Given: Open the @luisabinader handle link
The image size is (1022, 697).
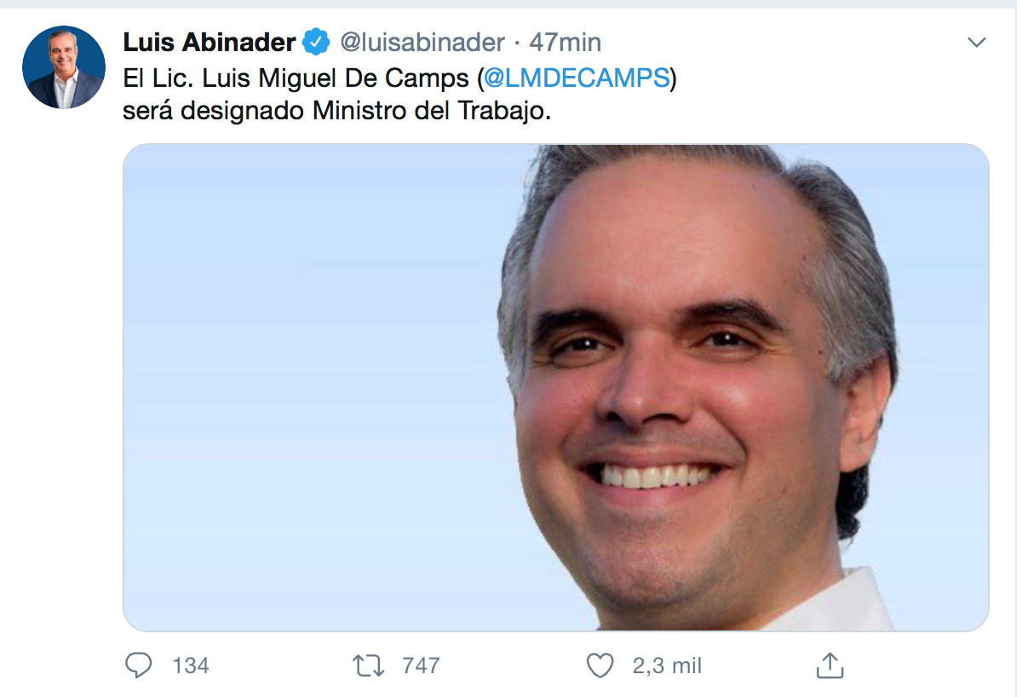Looking at the screenshot, I should [422, 41].
